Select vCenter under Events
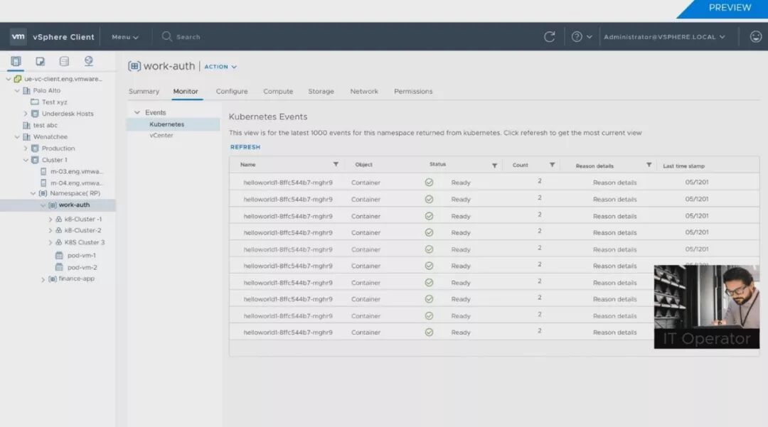Viewport: 768px width, 427px height. pyautogui.click(x=161, y=136)
